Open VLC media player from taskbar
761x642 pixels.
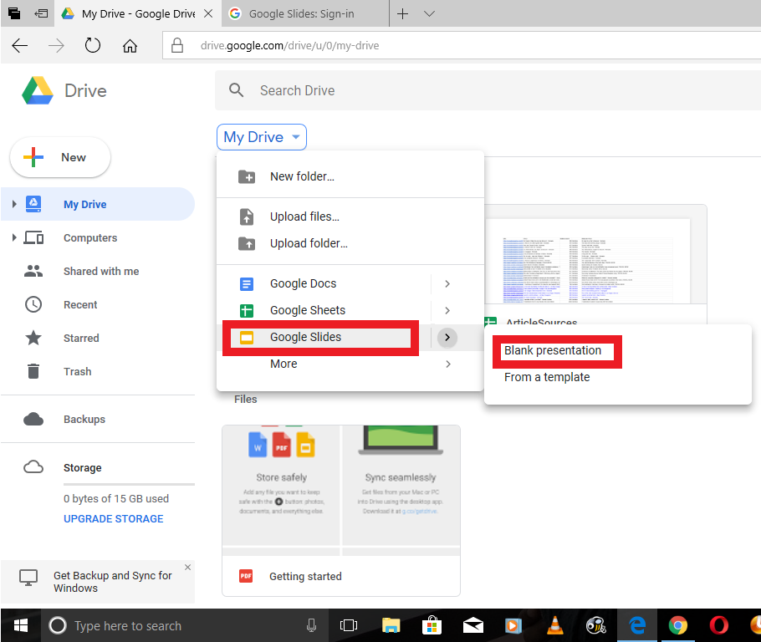[554, 625]
